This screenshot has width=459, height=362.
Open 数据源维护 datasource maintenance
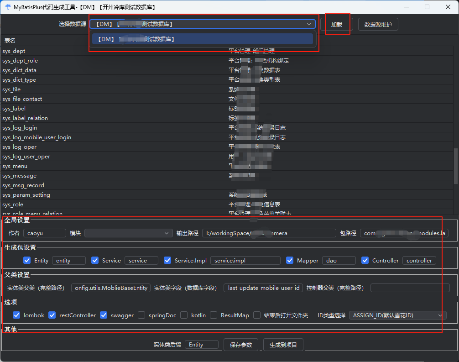(x=378, y=25)
